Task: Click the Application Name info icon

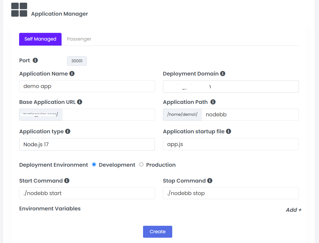Action: [72, 74]
